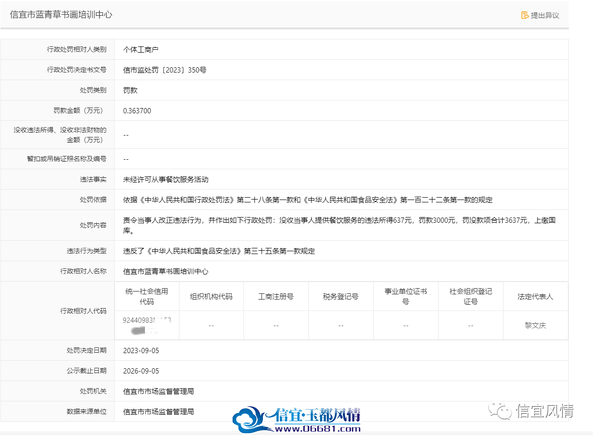593x437 pixels.
Task: Click the 法定代表人 column header
Action: pyautogui.click(x=535, y=297)
